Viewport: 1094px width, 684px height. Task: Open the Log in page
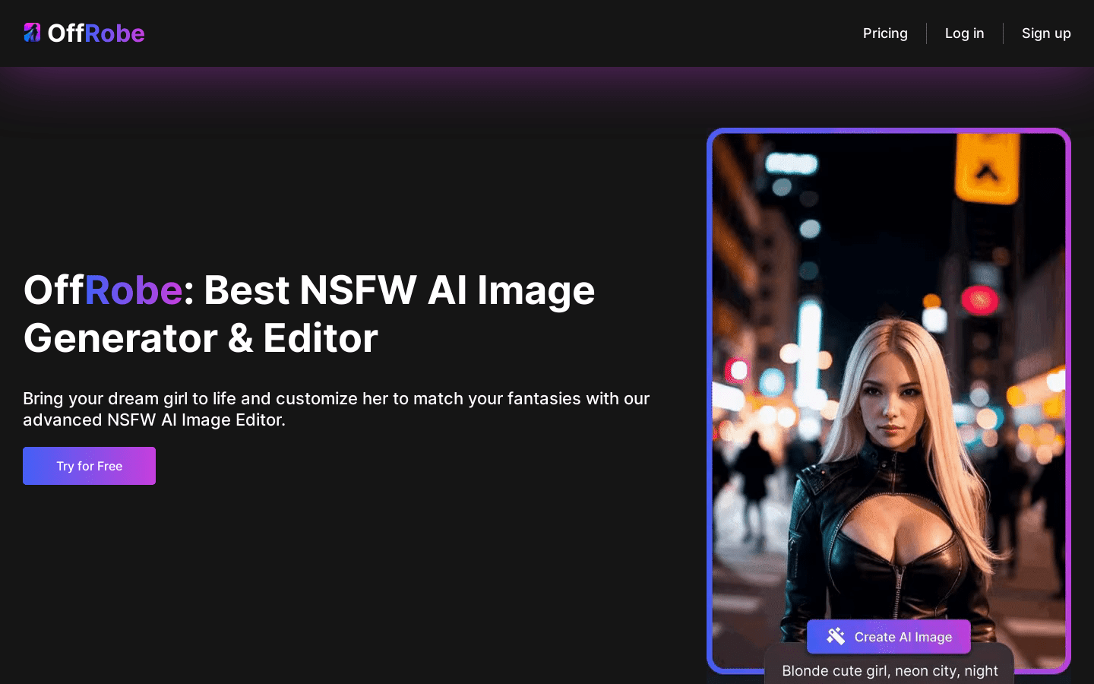coord(964,33)
